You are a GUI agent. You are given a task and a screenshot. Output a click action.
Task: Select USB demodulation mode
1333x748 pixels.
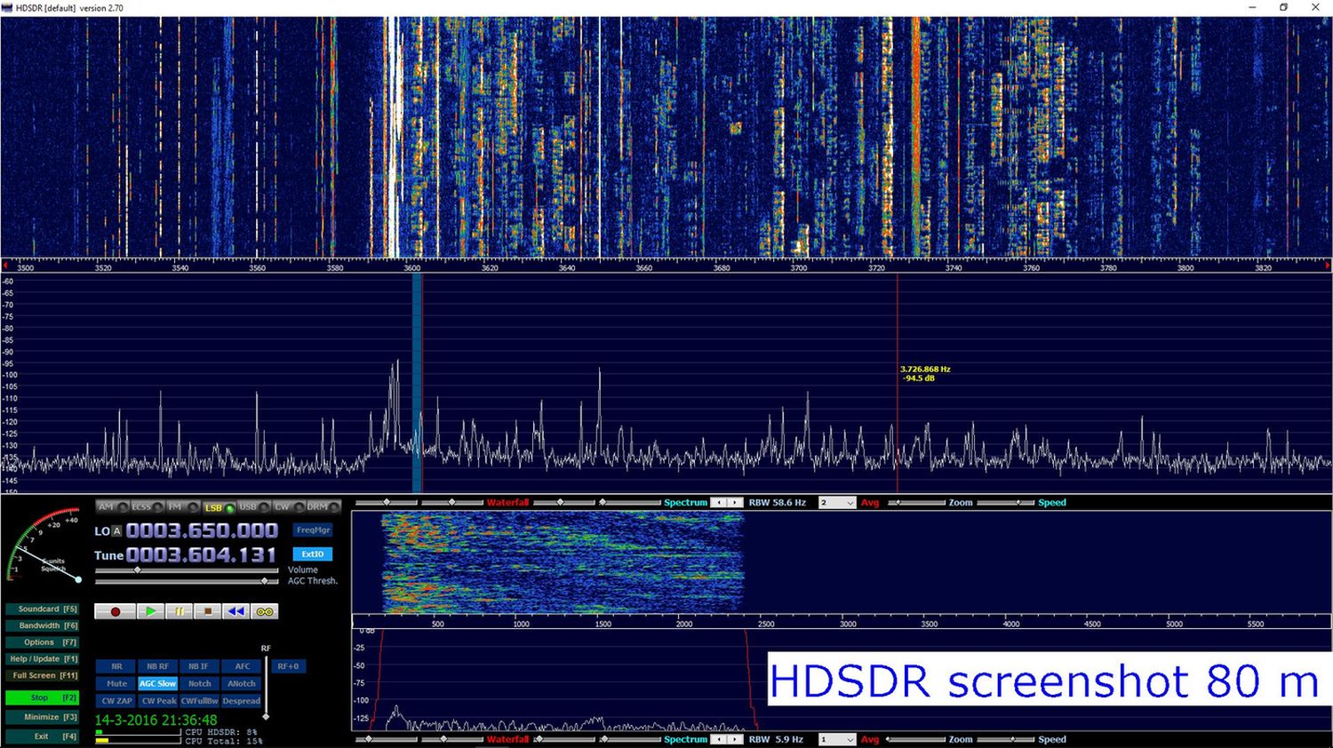point(248,507)
